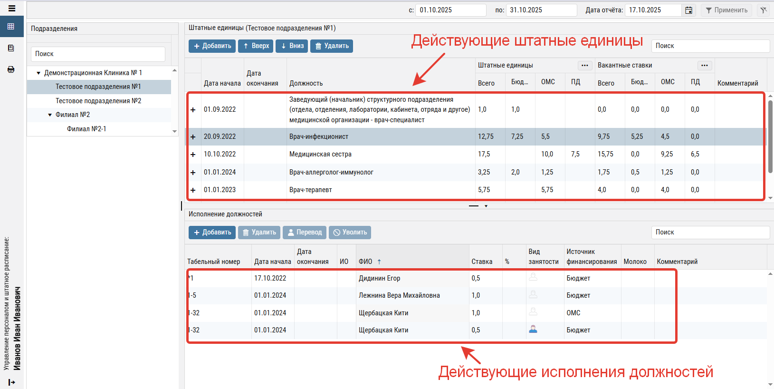Expand the Врач-инфекционист row with the plus

point(193,137)
